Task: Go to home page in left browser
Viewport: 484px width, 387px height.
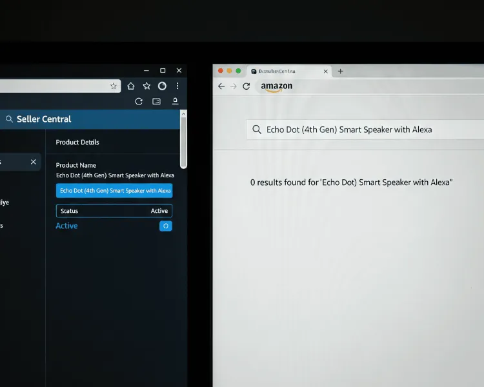Action: pos(131,86)
